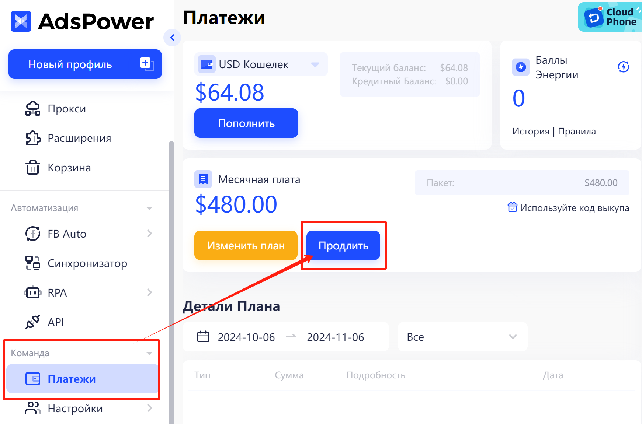Screen dimensions: 642x424
Task: Expand the FB Auto submenu
Action: (149, 234)
